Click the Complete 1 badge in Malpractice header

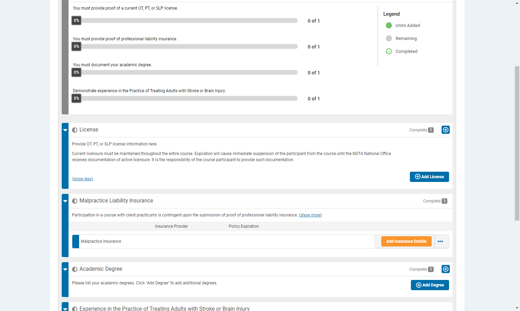pos(435,201)
